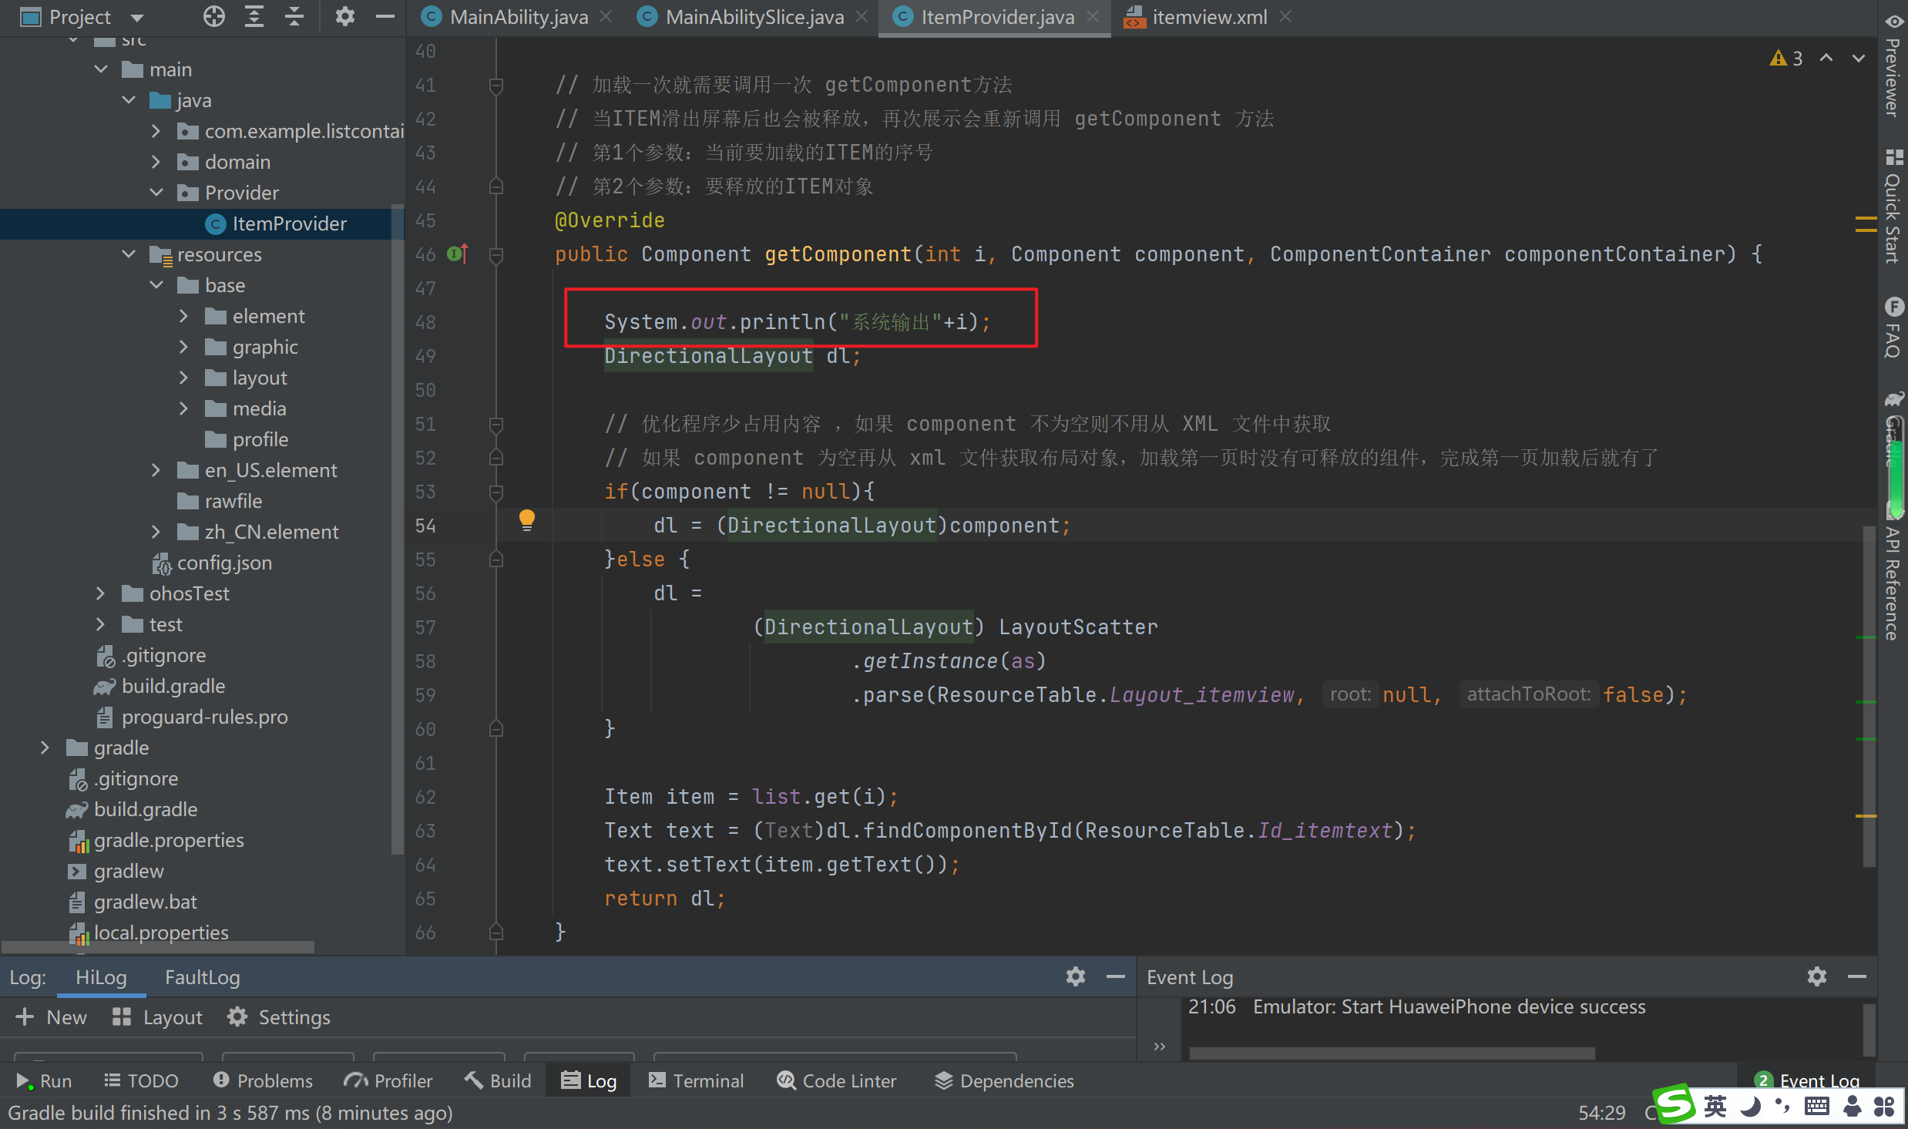Expand the domain package
The width and height of the screenshot is (1908, 1129).
(x=156, y=161)
